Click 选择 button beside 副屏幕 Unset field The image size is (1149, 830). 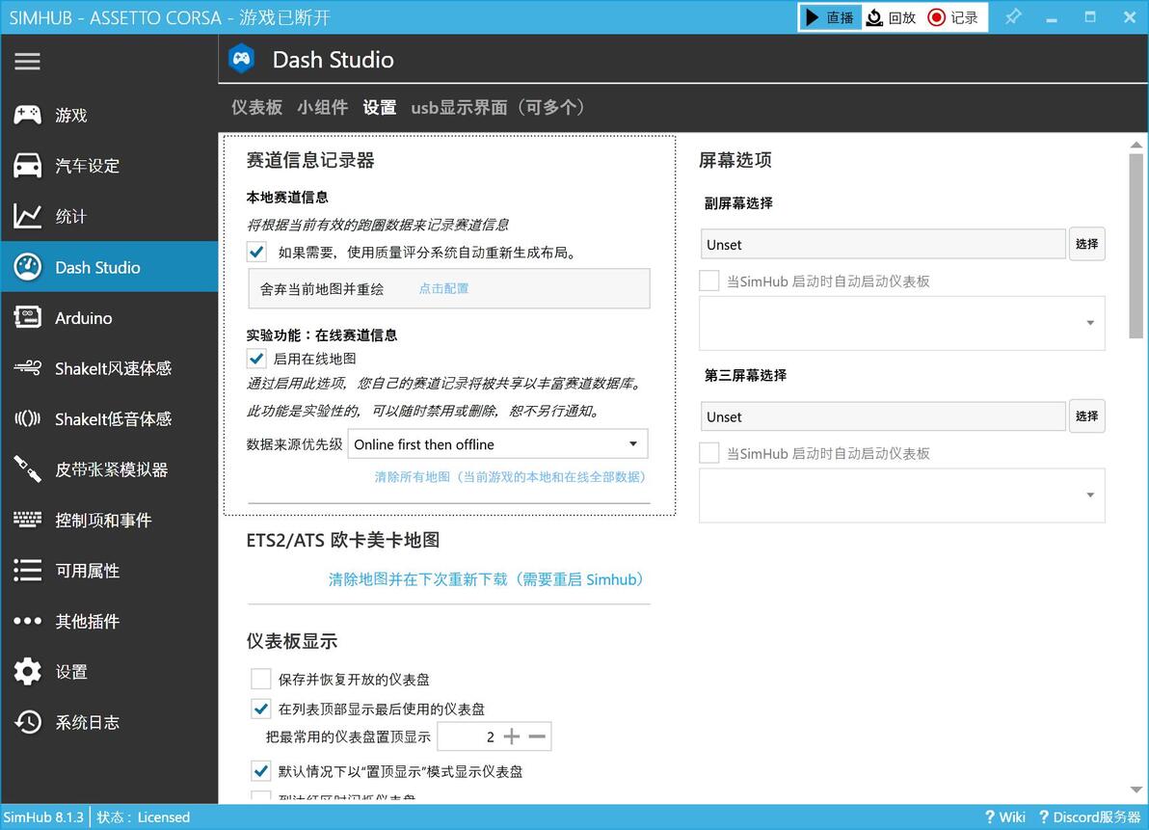(1086, 244)
